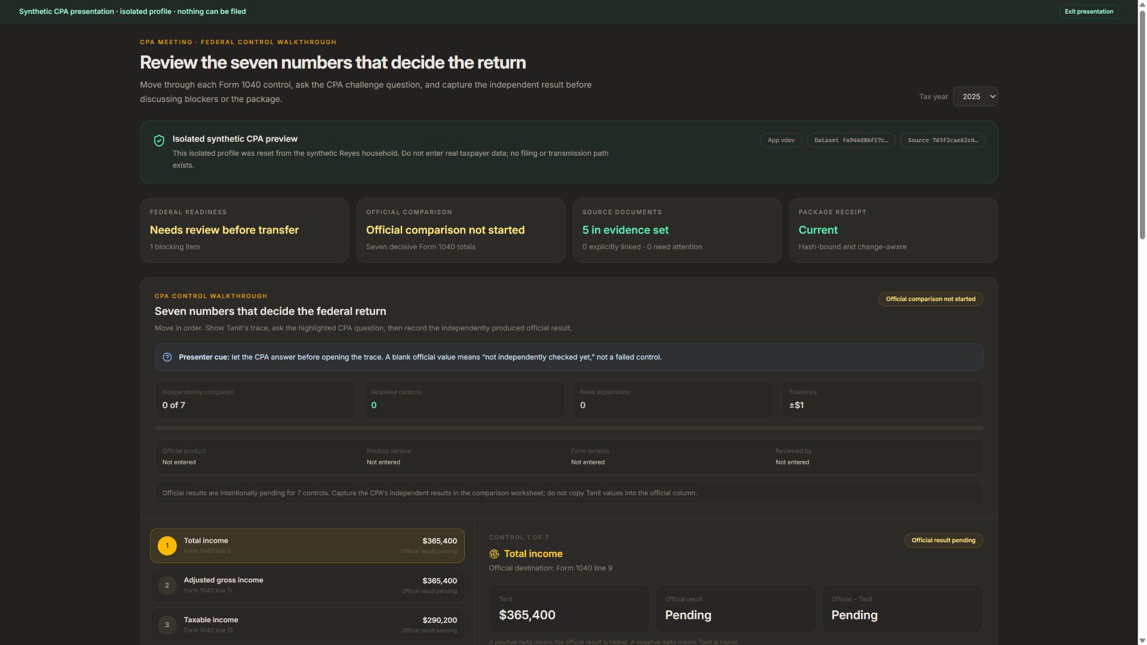The image size is (1147, 645).
Task: Open the Taxable income control row
Action: coord(307,625)
